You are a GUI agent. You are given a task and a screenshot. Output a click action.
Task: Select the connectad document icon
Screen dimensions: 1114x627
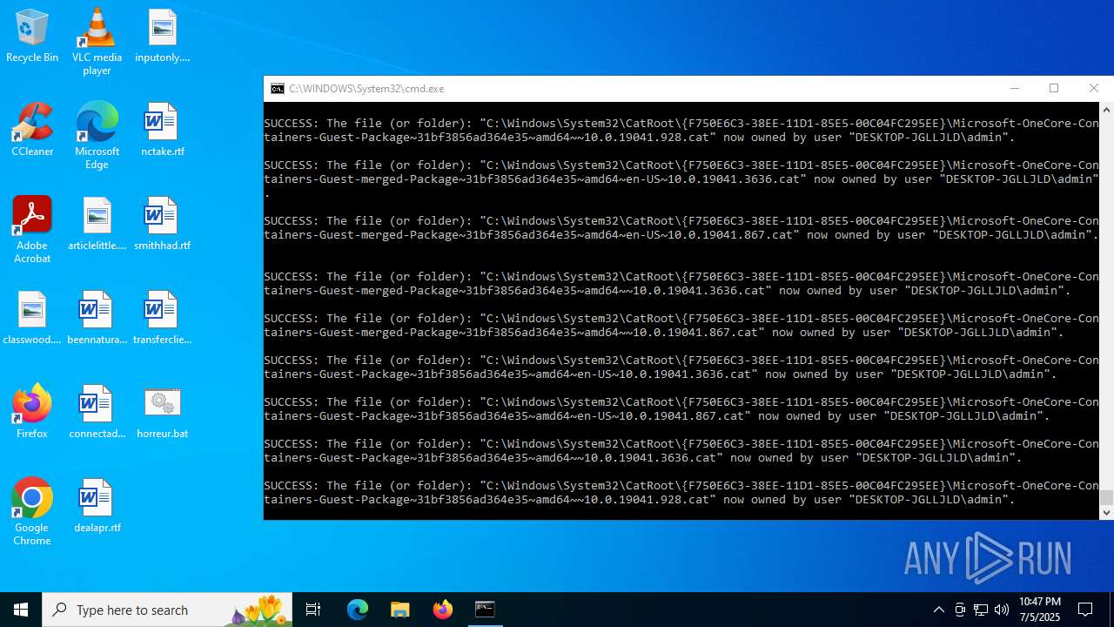pyautogui.click(x=97, y=413)
